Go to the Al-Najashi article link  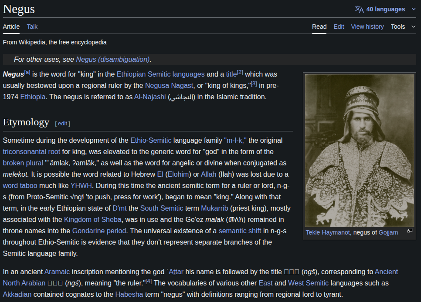[x=150, y=97]
